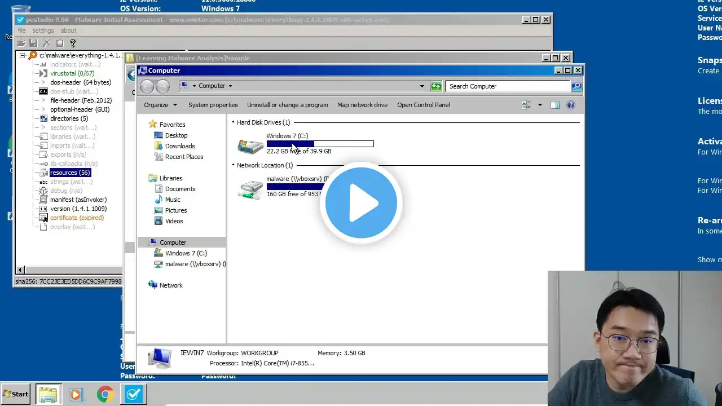Image resolution: width=722 pixels, height=406 pixels.
Task: Click the debug bug icon in tree
Action: pos(43,191)
